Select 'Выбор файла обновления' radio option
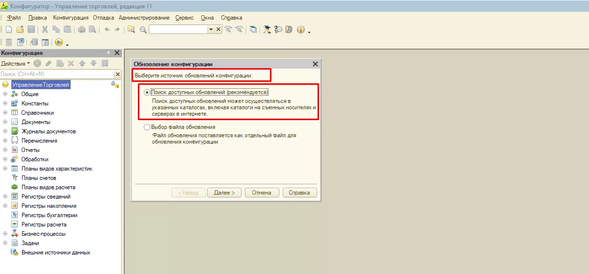 [x=147, y=127]
